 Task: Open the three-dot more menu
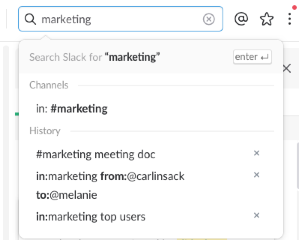[x=289, y=19]
